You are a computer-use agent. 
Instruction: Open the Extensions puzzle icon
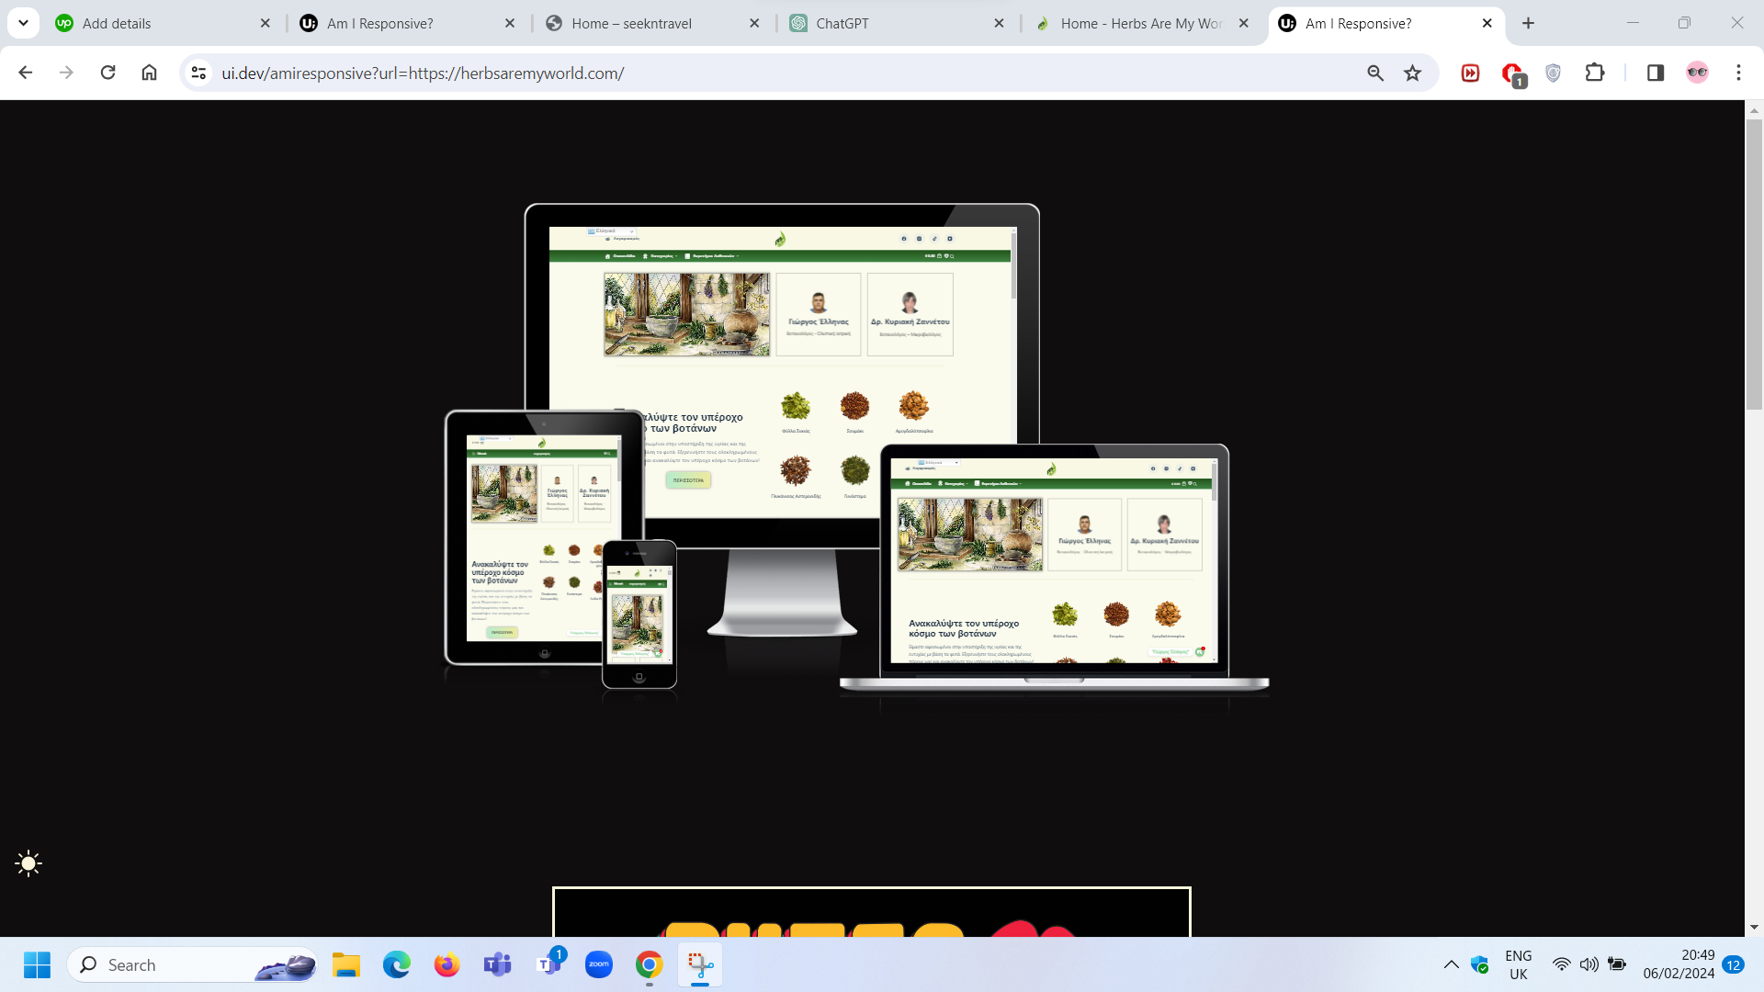[x=1595, y=73]
